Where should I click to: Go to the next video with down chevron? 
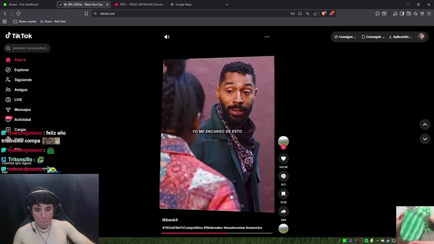pyautogui.click(x=425, y=139)
